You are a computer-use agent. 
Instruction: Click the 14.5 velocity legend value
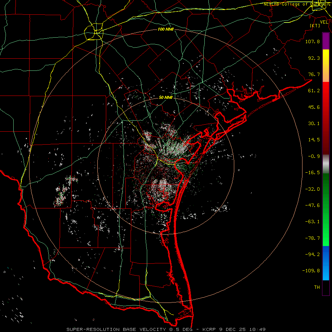314,140
